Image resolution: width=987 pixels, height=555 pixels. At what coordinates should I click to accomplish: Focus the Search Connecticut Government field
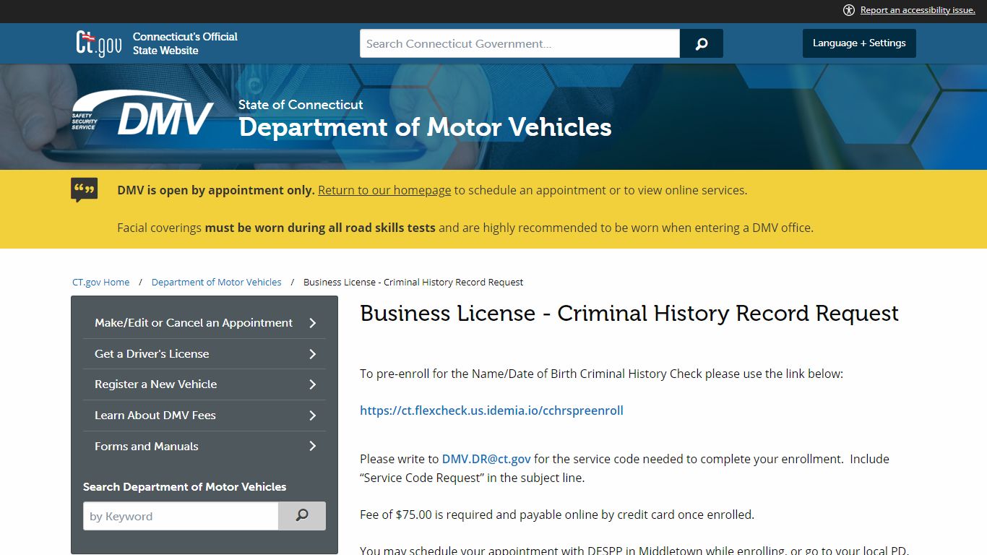click(x=520, y=43)
